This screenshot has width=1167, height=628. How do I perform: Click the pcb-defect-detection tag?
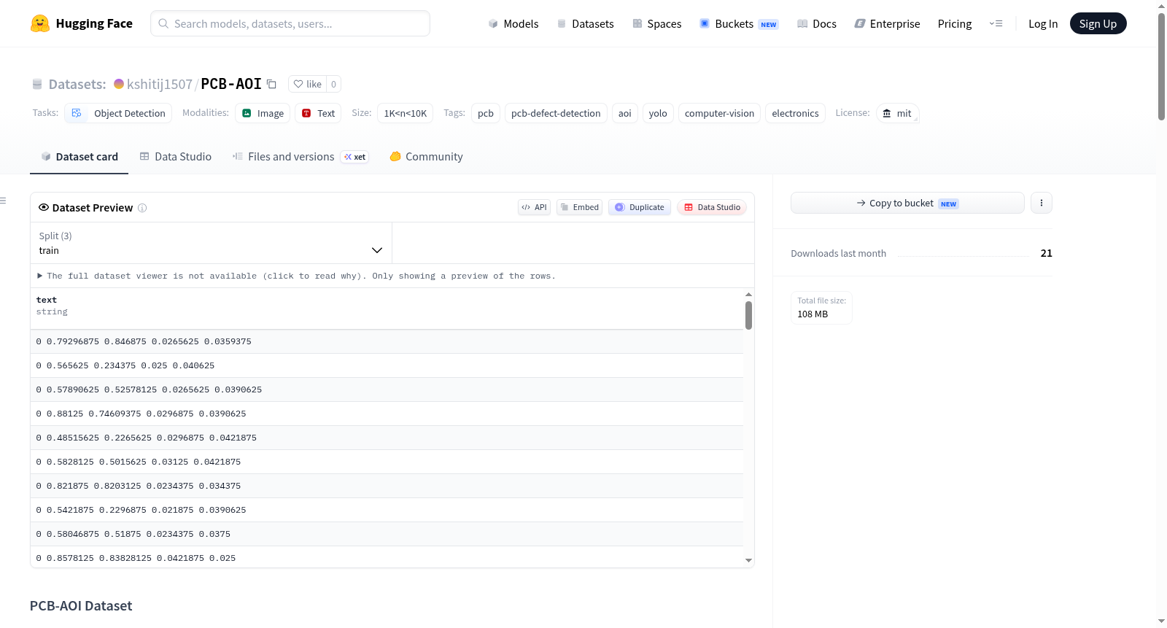pyautogui.click(x=556, y=113)
